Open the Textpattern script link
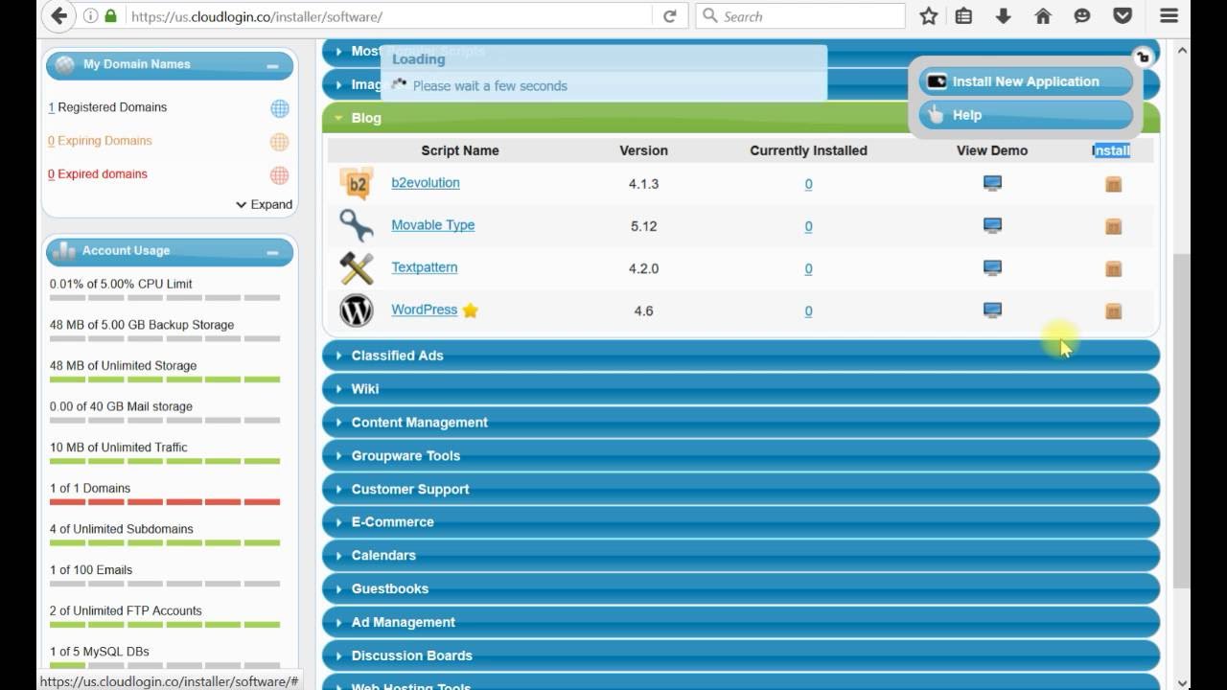 424,267
